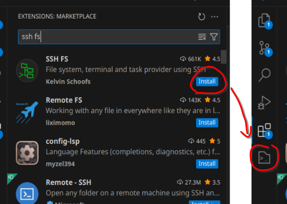This screenshot has height=204, width=287.
Task: Click publisher name myzel394
Action: (60, 164)
